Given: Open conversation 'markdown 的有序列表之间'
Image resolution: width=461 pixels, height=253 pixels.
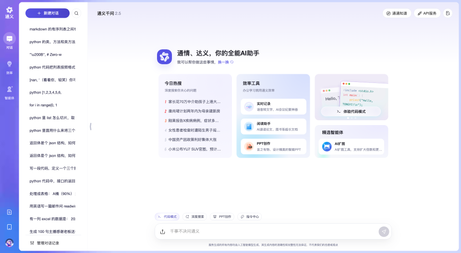Looking at the screenshot, I should pos(52,29).
